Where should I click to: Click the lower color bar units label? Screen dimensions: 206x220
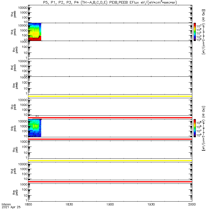(x=203, y=128)
